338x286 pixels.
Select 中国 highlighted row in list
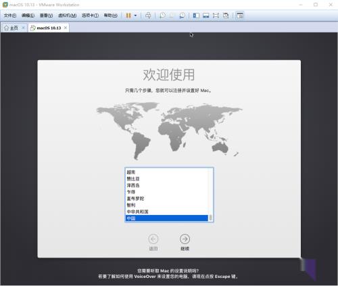click(x=167, y=218)
